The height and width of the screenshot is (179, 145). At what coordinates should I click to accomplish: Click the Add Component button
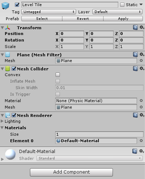click(71, 172)
